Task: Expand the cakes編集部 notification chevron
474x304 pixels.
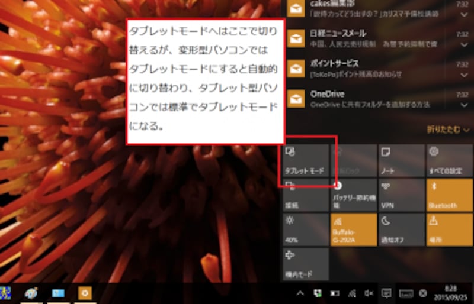Action: (x=464, y=15)
